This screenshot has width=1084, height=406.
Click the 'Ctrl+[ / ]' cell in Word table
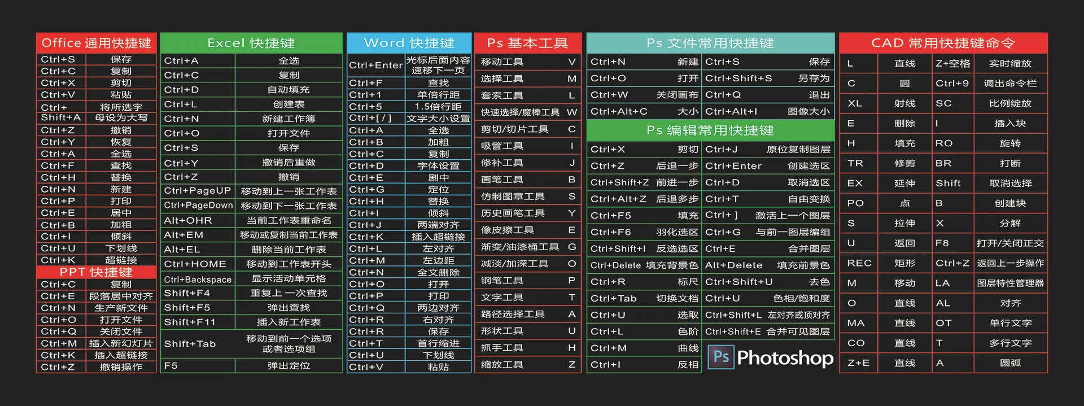click(x=376, y=118)
